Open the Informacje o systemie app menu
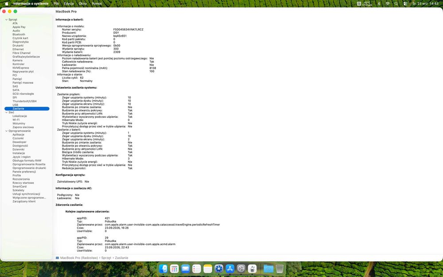 point(31,4)
